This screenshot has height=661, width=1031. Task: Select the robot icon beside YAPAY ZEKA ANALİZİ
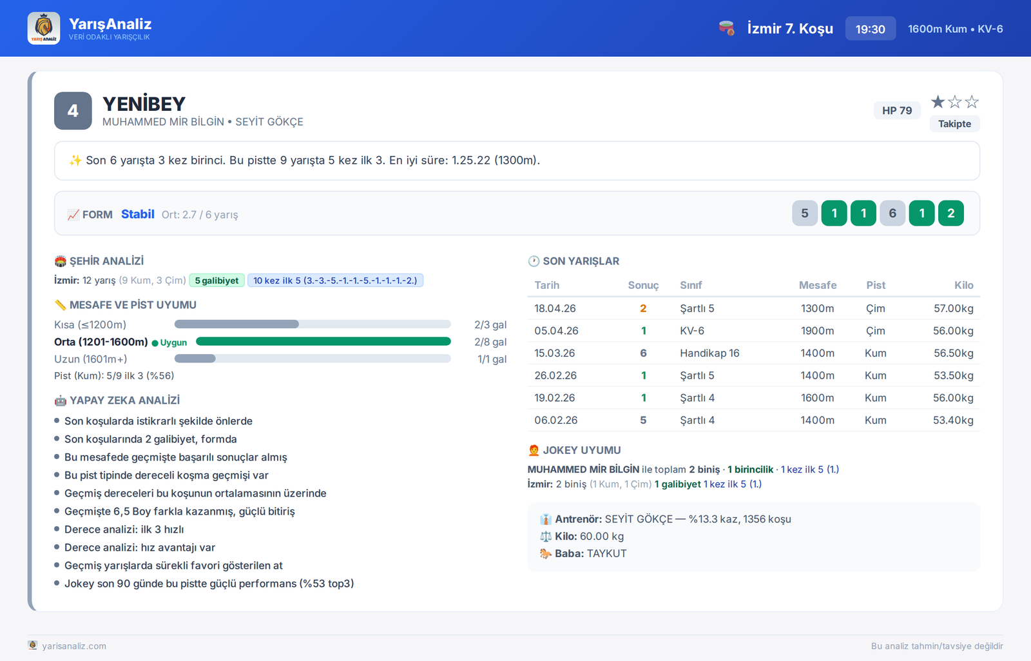coord(61,400)
